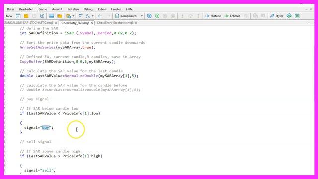Click the find in files icon

pyautogui.click(x=69, y=16)
